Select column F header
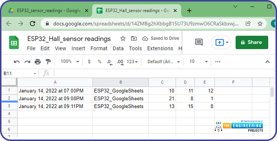 pos(233,82)
